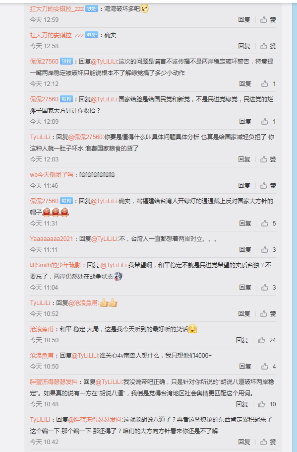Open 扛大刀的安琪拉_zzz profile from 12:59 comment
The width and height of the screenshot is (297, 452).
(57, 9)
